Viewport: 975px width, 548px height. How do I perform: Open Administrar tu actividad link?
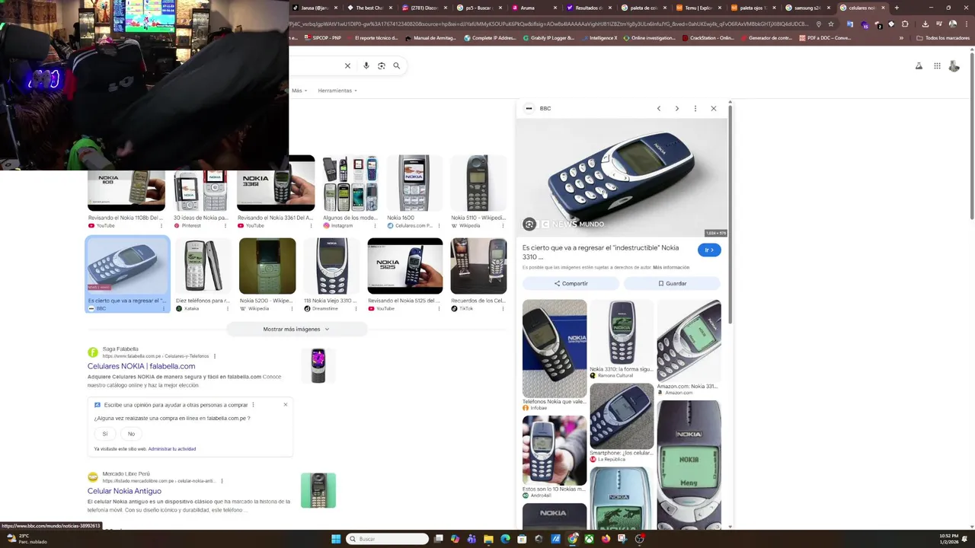(x=172, y=449)
